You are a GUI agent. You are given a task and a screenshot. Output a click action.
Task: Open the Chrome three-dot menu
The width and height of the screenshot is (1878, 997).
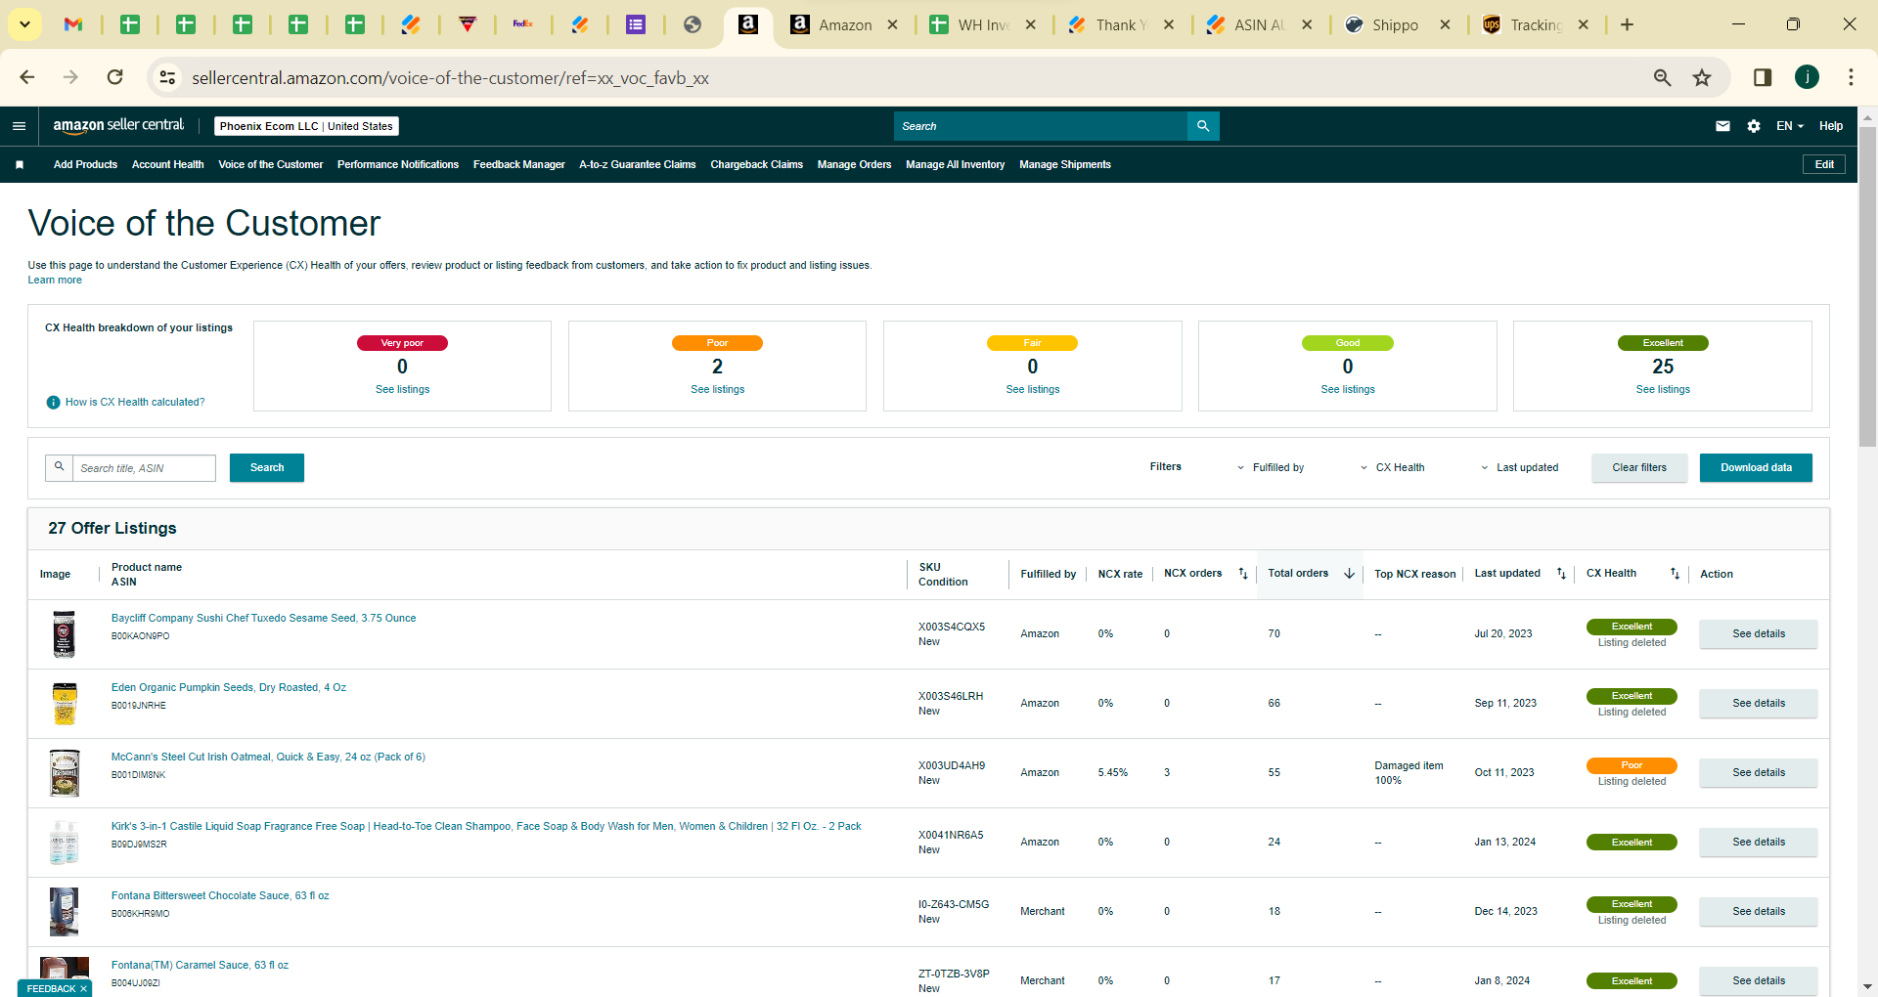(1851, 77)
